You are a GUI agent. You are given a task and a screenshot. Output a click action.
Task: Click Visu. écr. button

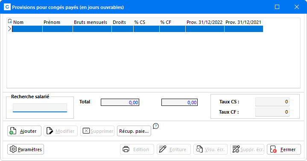coord(211,149)
